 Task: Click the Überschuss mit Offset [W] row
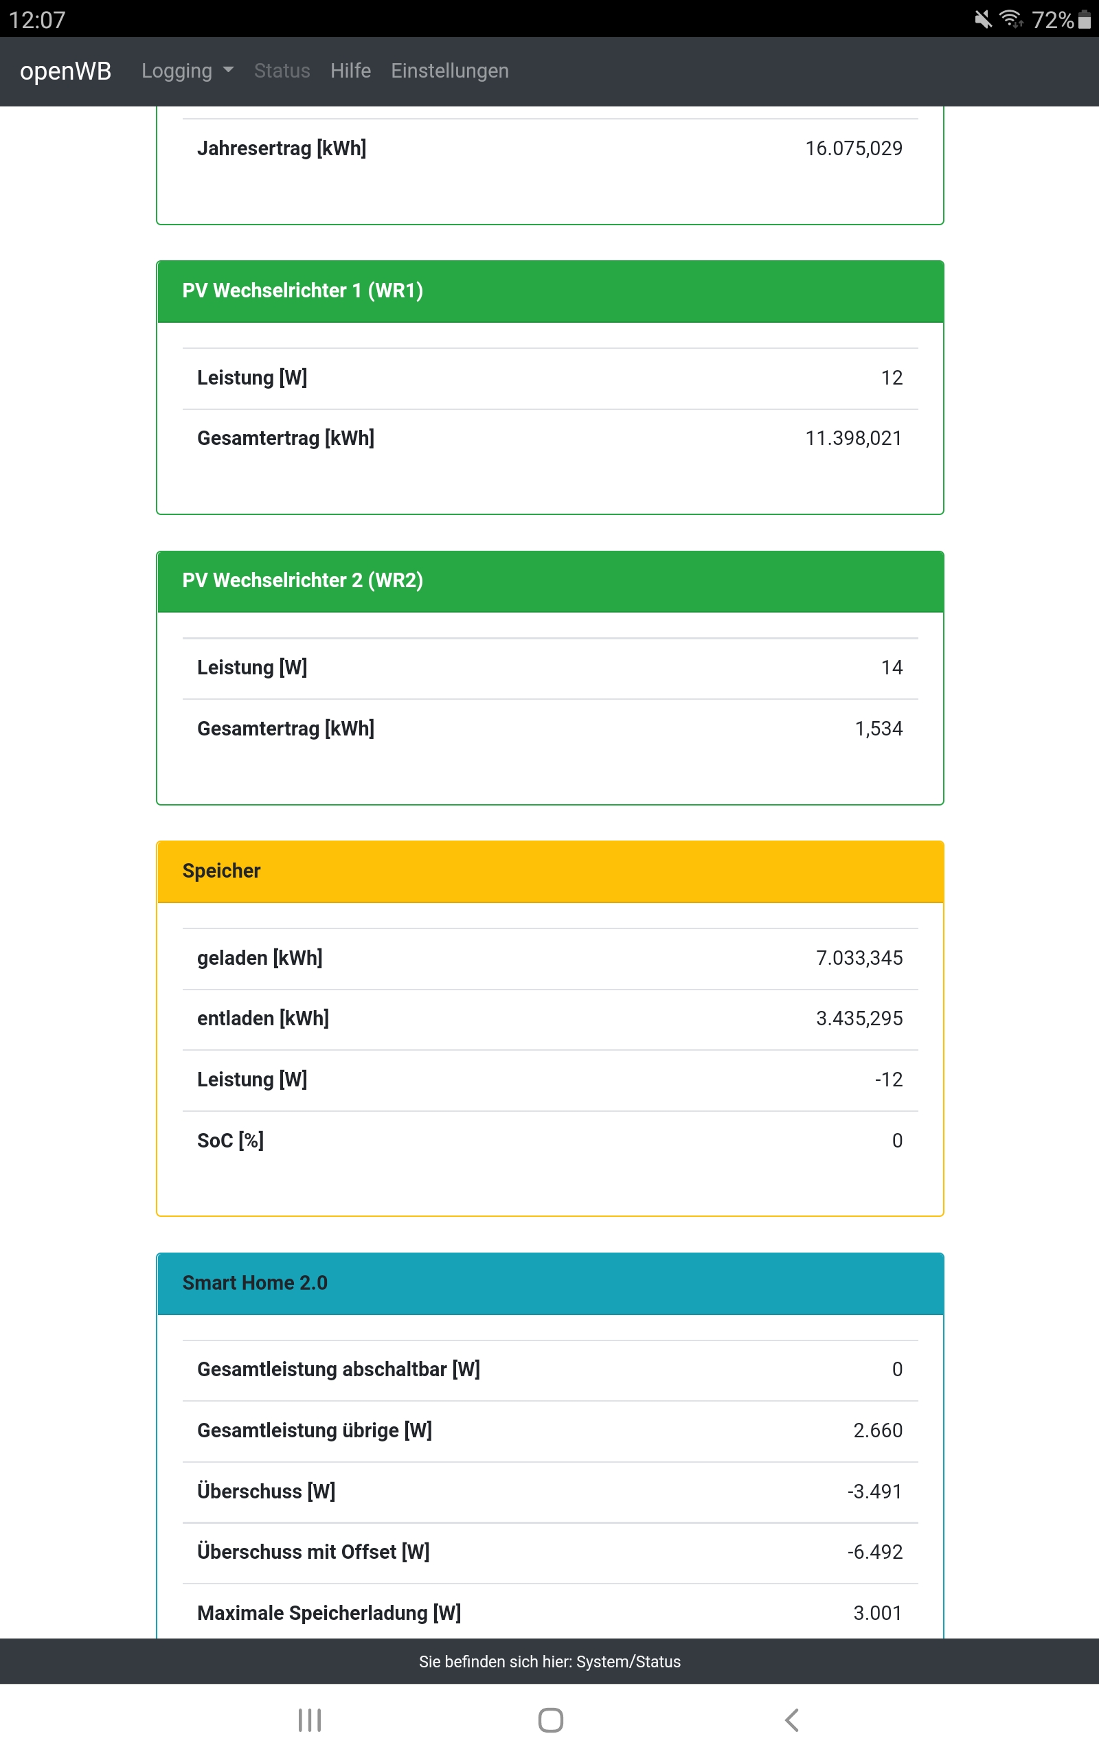click(x=549, y=1552)
